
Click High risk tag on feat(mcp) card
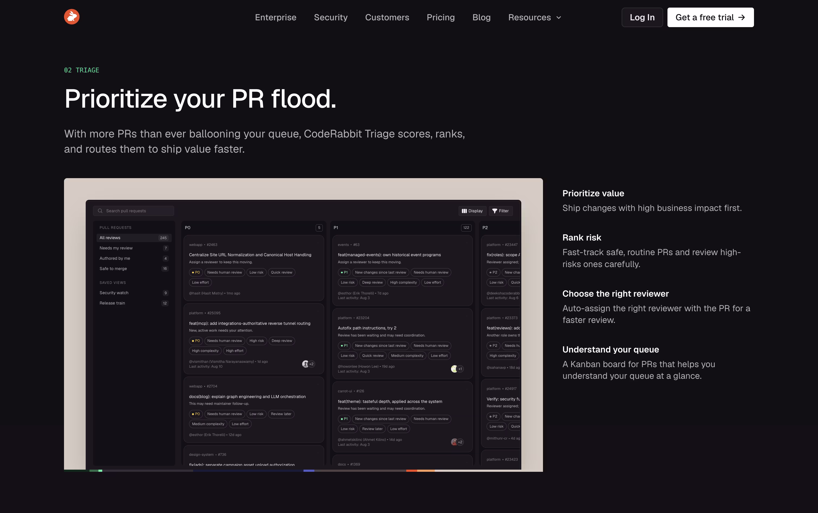257,341
